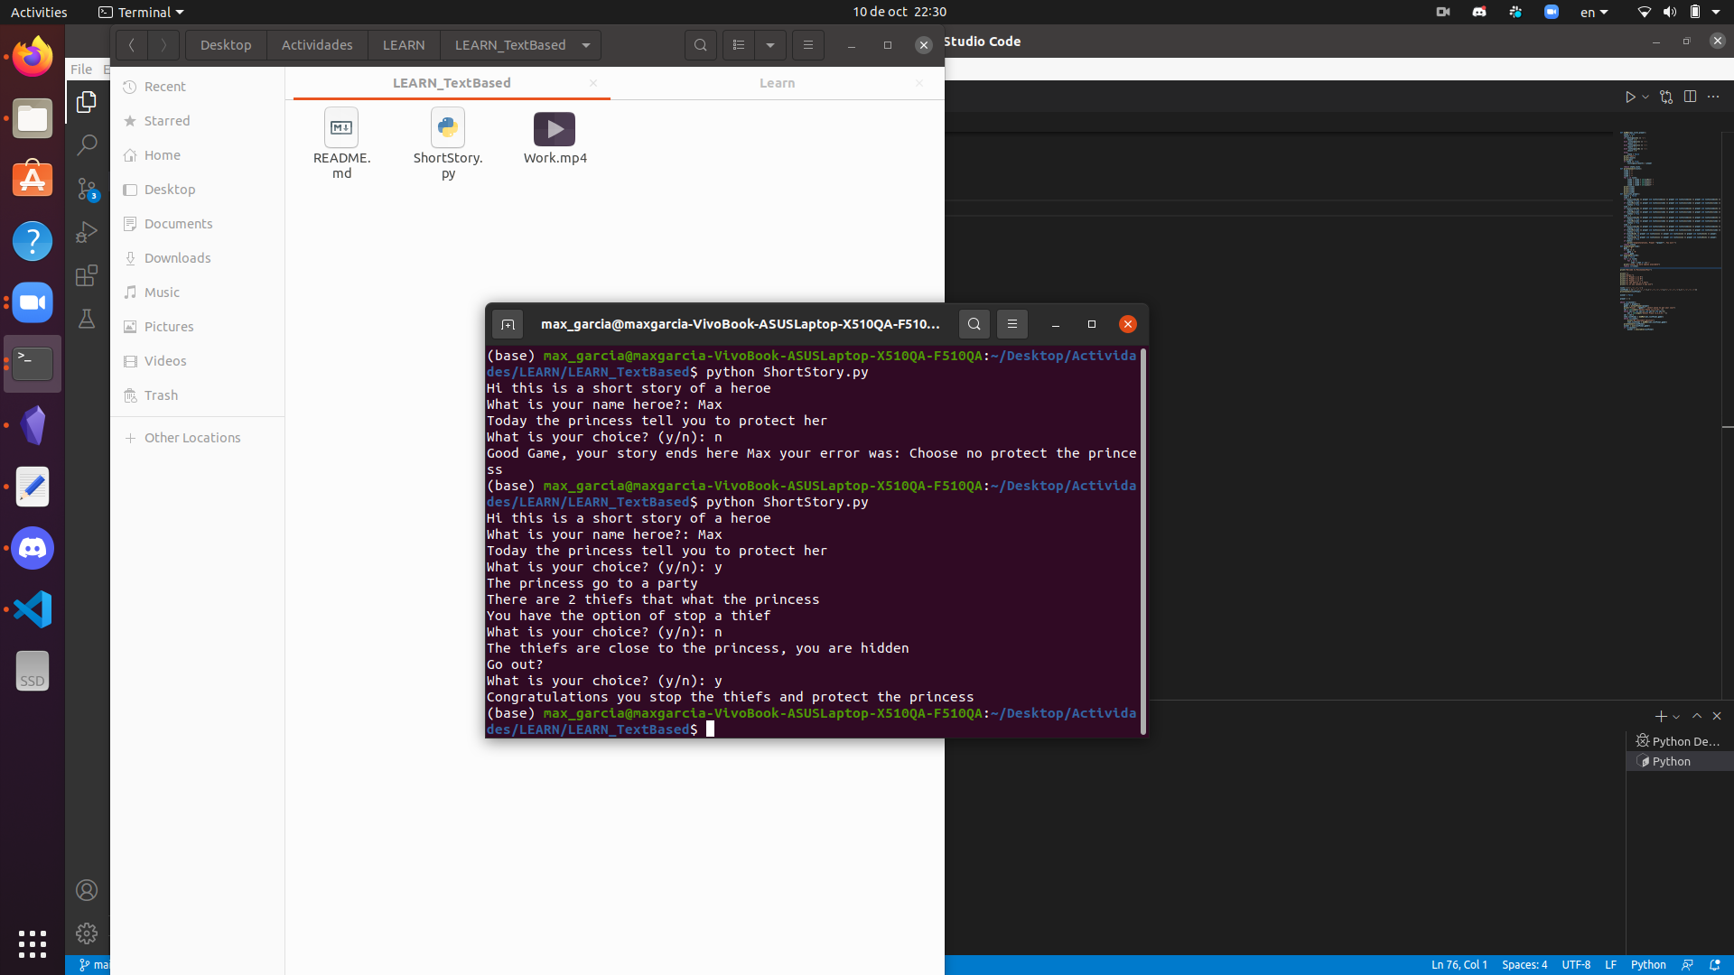Image resolution: width=1734 pixels, height=975 pixels.
Task: Run Python file play icon
Action: coord(1630,97)
